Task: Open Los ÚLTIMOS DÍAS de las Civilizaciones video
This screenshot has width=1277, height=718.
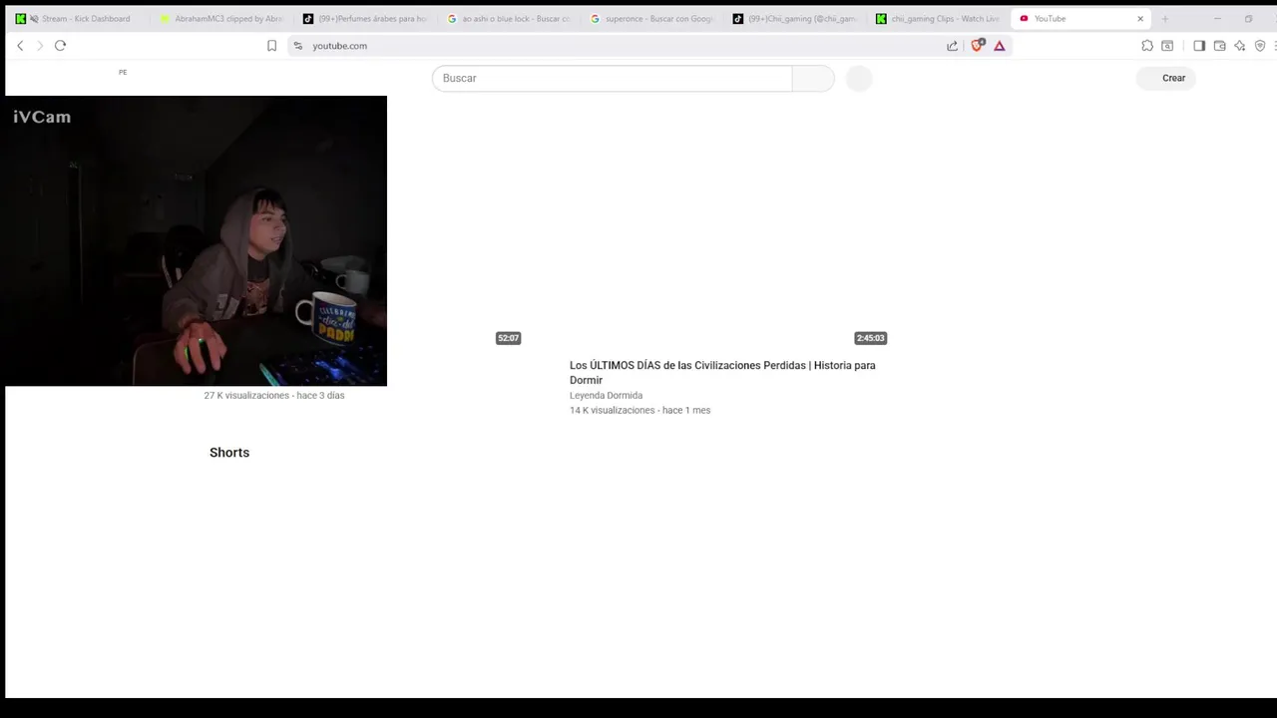Action: tap(722, 372)
